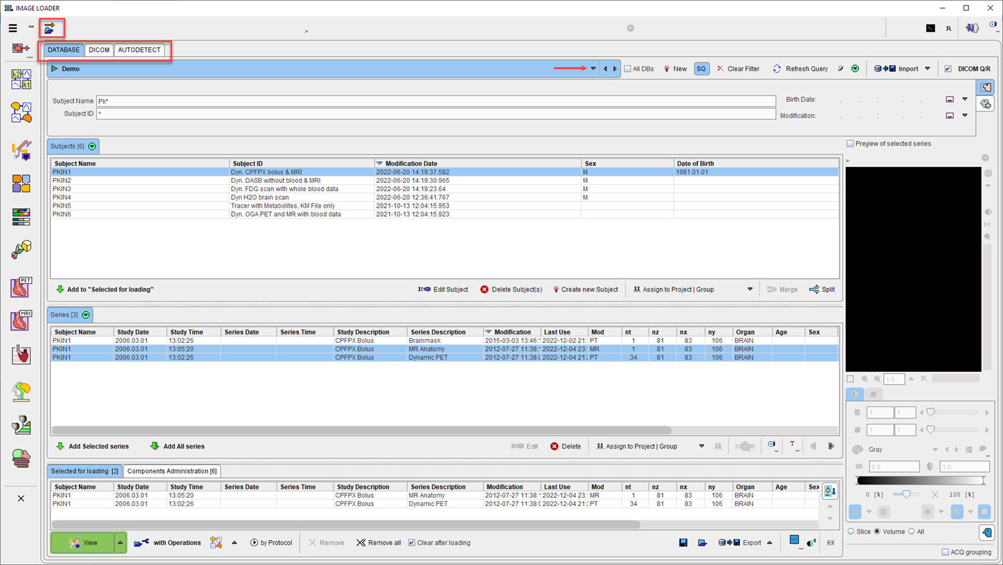Screen dimensions: 1003x565
Task: Expand Subjects [6] green dropdown
Action: pyautogui.click(x=92, y=146)
